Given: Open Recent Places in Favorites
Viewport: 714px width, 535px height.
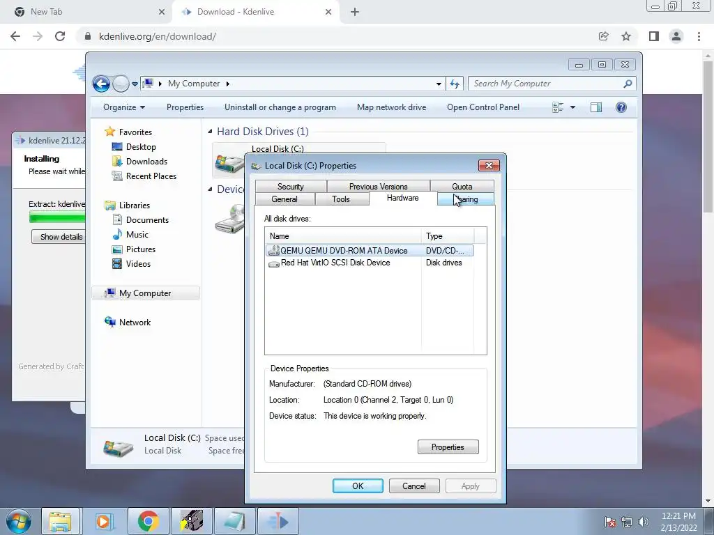Looking at the screenshot, I should 151,176.
